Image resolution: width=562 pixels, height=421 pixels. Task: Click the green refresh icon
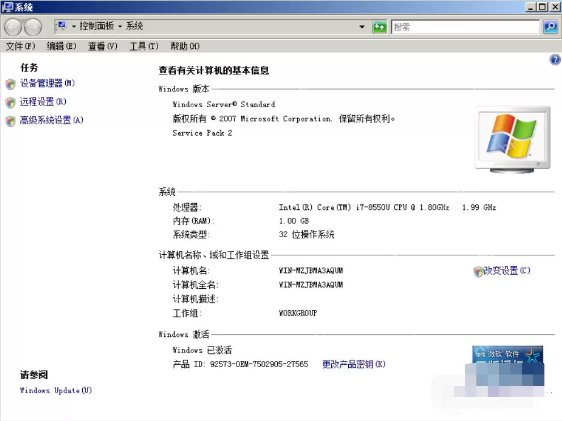click(x=379, y=27)
